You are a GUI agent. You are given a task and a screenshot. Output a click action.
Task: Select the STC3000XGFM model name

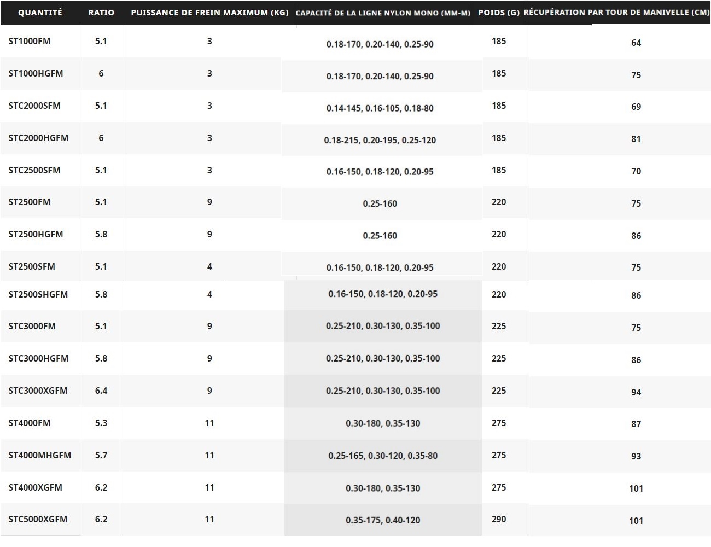(38, 391)
